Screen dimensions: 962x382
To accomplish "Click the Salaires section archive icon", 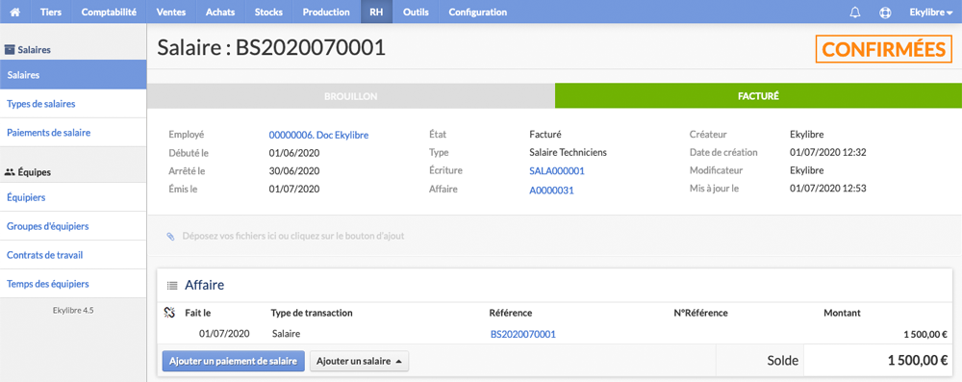I will point(10,49).
